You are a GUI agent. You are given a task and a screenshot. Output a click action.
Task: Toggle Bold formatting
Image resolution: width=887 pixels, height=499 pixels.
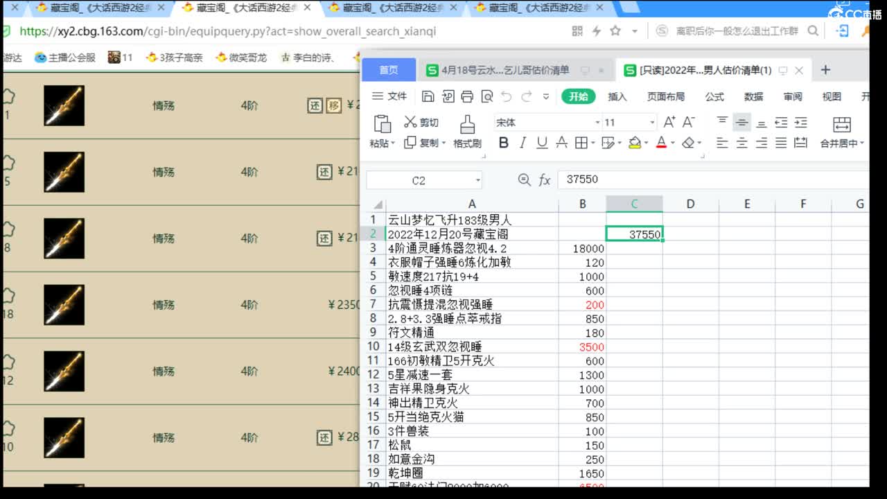click(504, 143)
